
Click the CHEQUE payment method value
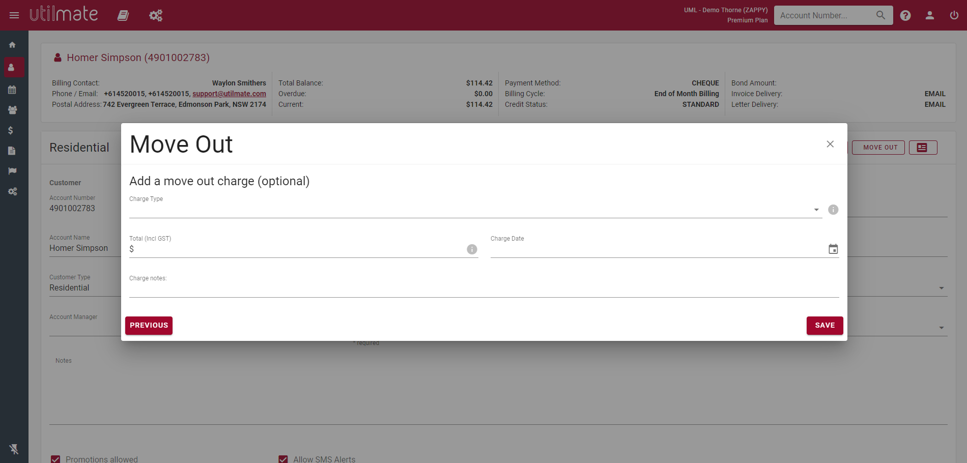click(x=705, y=83)
